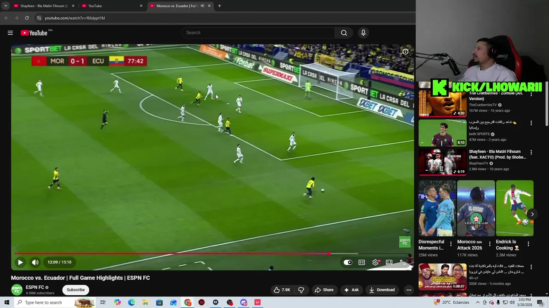The image size is (549, 308).
Task: Open the player settings gear
Action: click(x=375, y=262)
